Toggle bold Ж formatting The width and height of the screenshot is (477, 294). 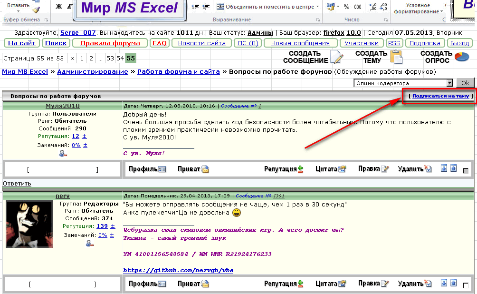pos(59,6)
